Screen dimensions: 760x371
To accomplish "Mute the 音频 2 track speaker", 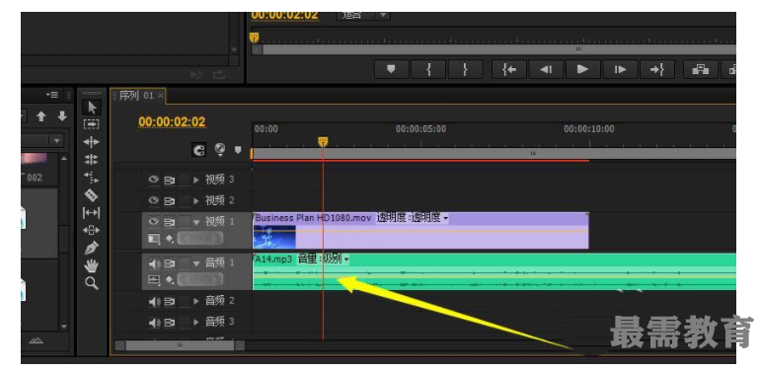I will click(x=154, y=301).
